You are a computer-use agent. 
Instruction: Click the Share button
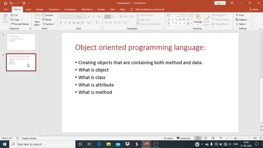click(254, 9)
